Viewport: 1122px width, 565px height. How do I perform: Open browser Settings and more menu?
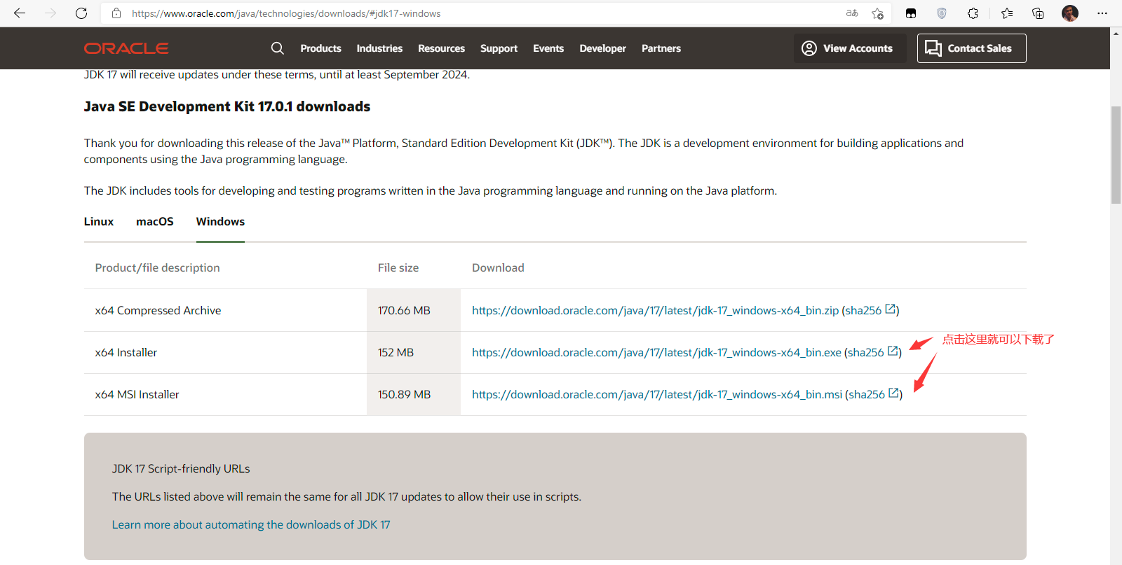[1102, 13]
